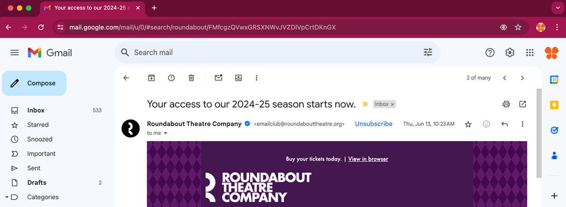Print all using printer icon
The width and height of the screenshot is (566, 207).
(x=506, y=104)
